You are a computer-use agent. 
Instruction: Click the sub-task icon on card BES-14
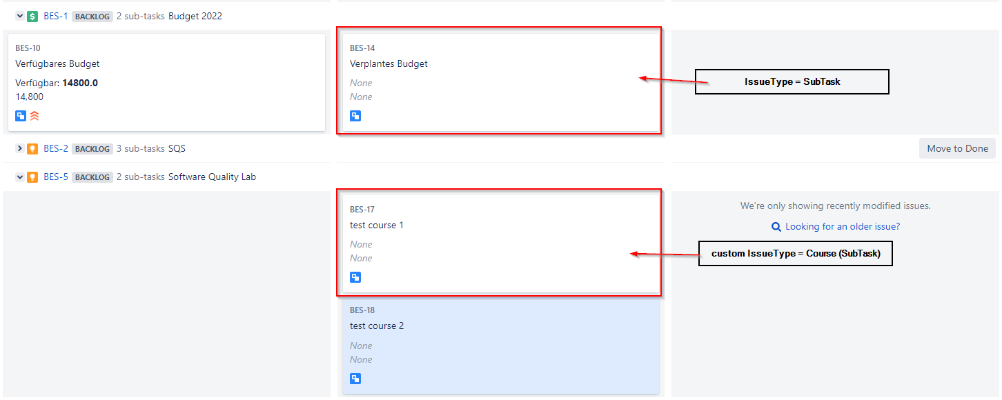(355, 116)
